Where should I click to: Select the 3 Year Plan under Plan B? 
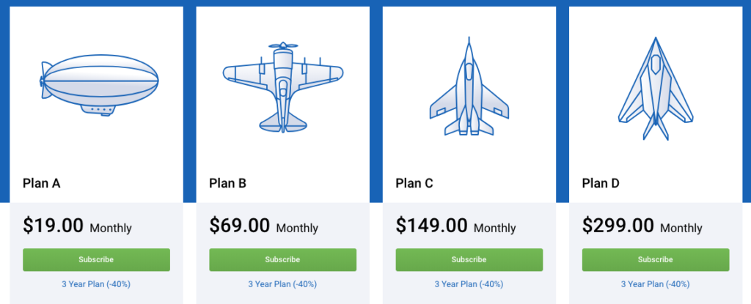click(x=282, y=284)
